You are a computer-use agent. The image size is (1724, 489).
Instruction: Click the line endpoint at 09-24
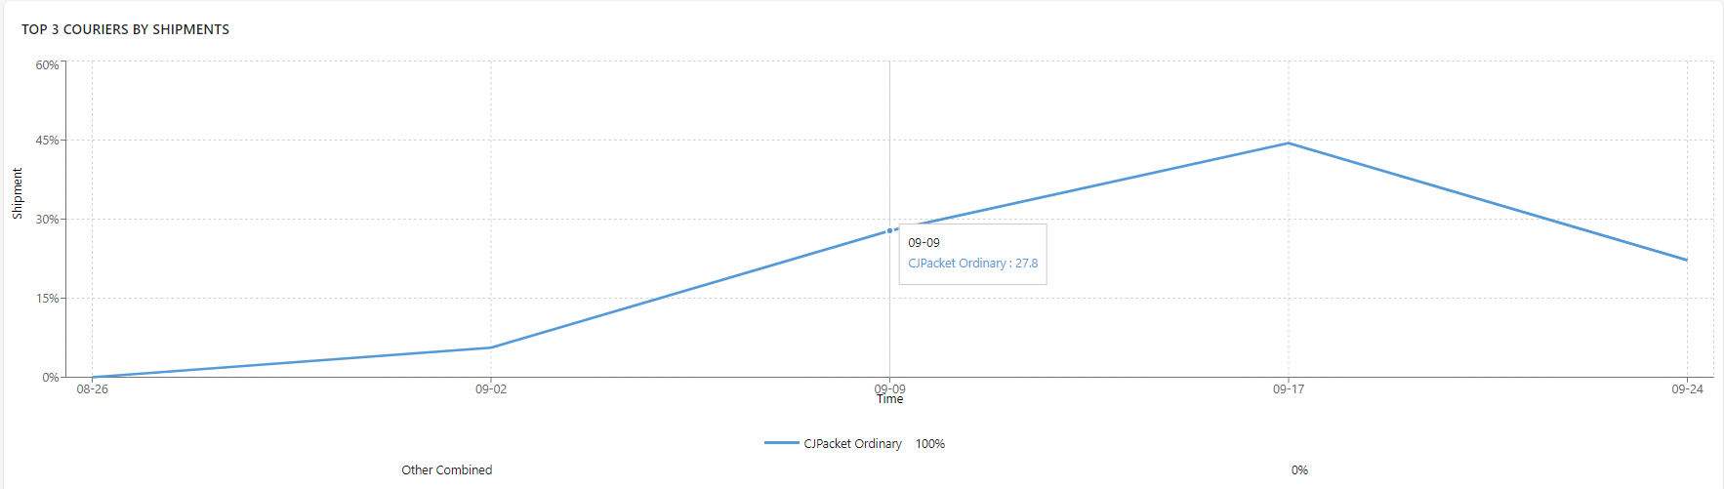click(1687, 261)
